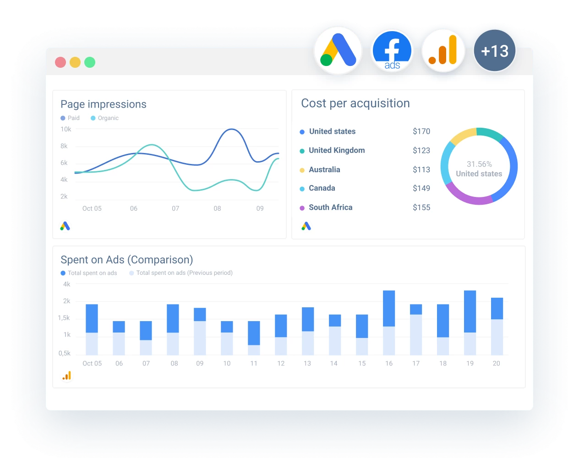Toggle the Paid legend on Page impressions

(x=70, y=118)
